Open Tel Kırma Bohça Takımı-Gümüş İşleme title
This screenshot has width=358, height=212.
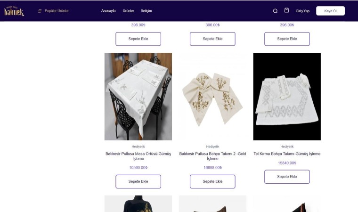click(287, 154)
